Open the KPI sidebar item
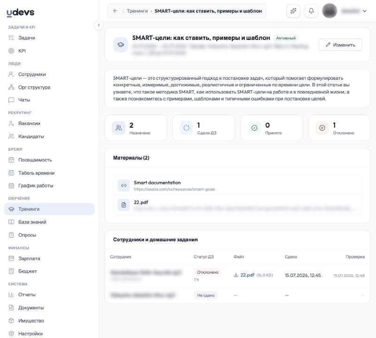 (49, 51)
